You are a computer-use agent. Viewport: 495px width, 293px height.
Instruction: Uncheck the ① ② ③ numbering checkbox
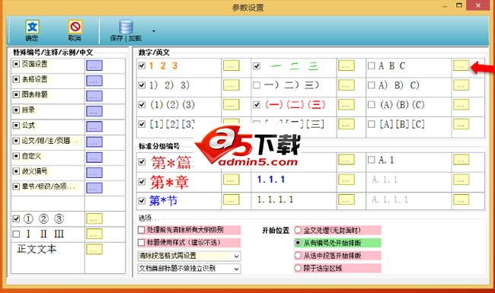tap(17, 218)
